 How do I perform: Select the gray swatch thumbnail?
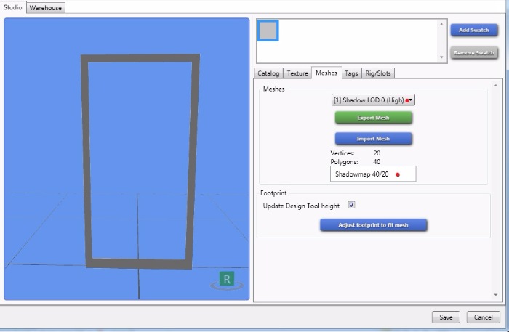pos(268,31)
